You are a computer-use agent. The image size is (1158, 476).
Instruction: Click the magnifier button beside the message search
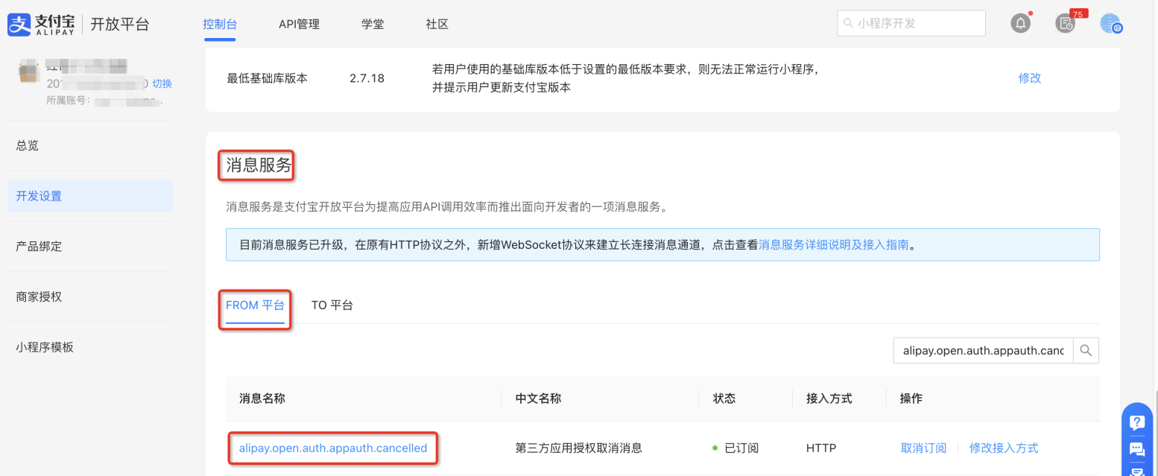pyautogui.click(x=1086, y=350)
